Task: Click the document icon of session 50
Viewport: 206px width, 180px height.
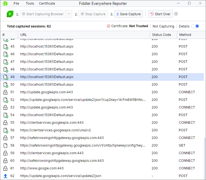Action: pos(6,85)
